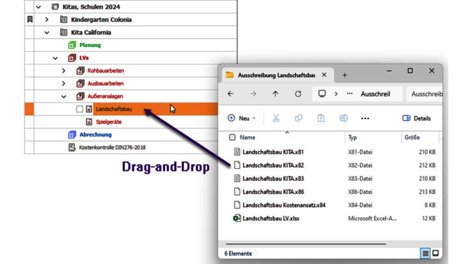Tick the checkbox beside Landschaftsbau in tree
The height and width of the screenshot is (264, 470).
tap(79, 109)
